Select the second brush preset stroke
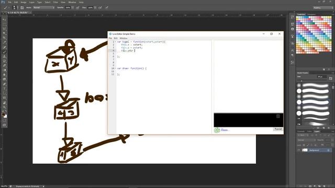Viewport: 335px width, 188px height. pyautogui.click(x=315, y=91)
